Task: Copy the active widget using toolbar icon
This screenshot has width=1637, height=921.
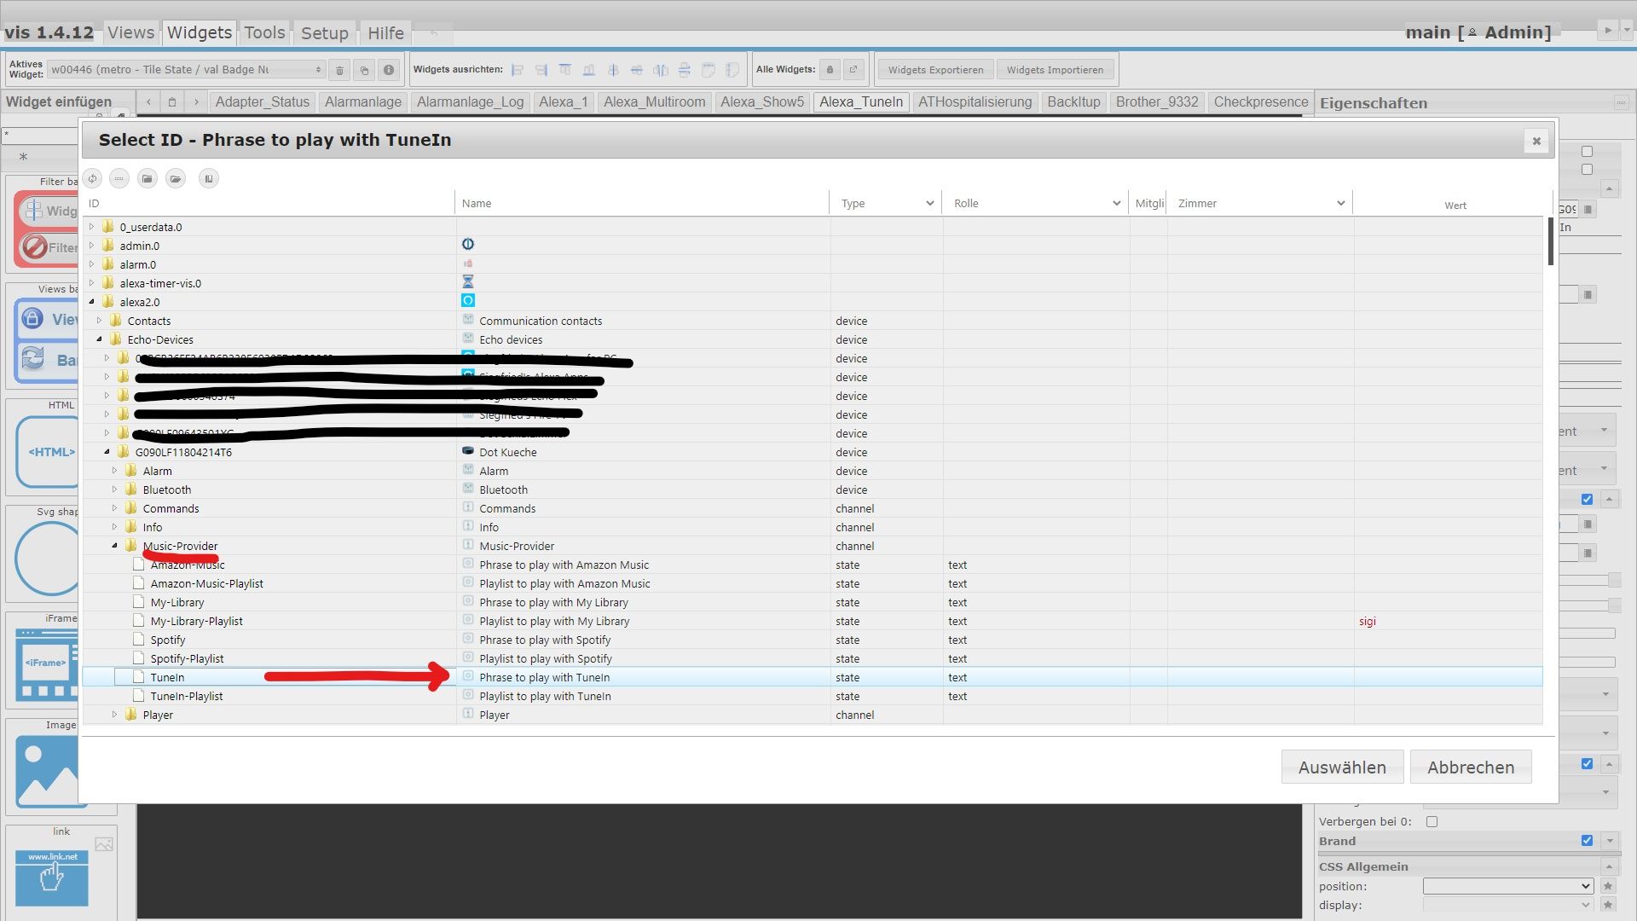Action: tap(364, 70)
